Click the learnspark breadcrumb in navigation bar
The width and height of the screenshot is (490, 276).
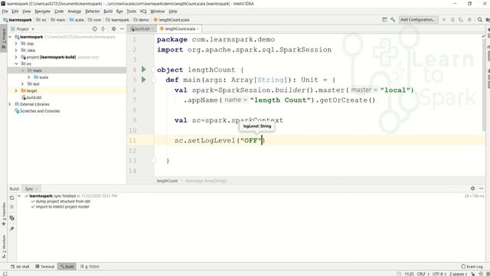pos(117,20)
